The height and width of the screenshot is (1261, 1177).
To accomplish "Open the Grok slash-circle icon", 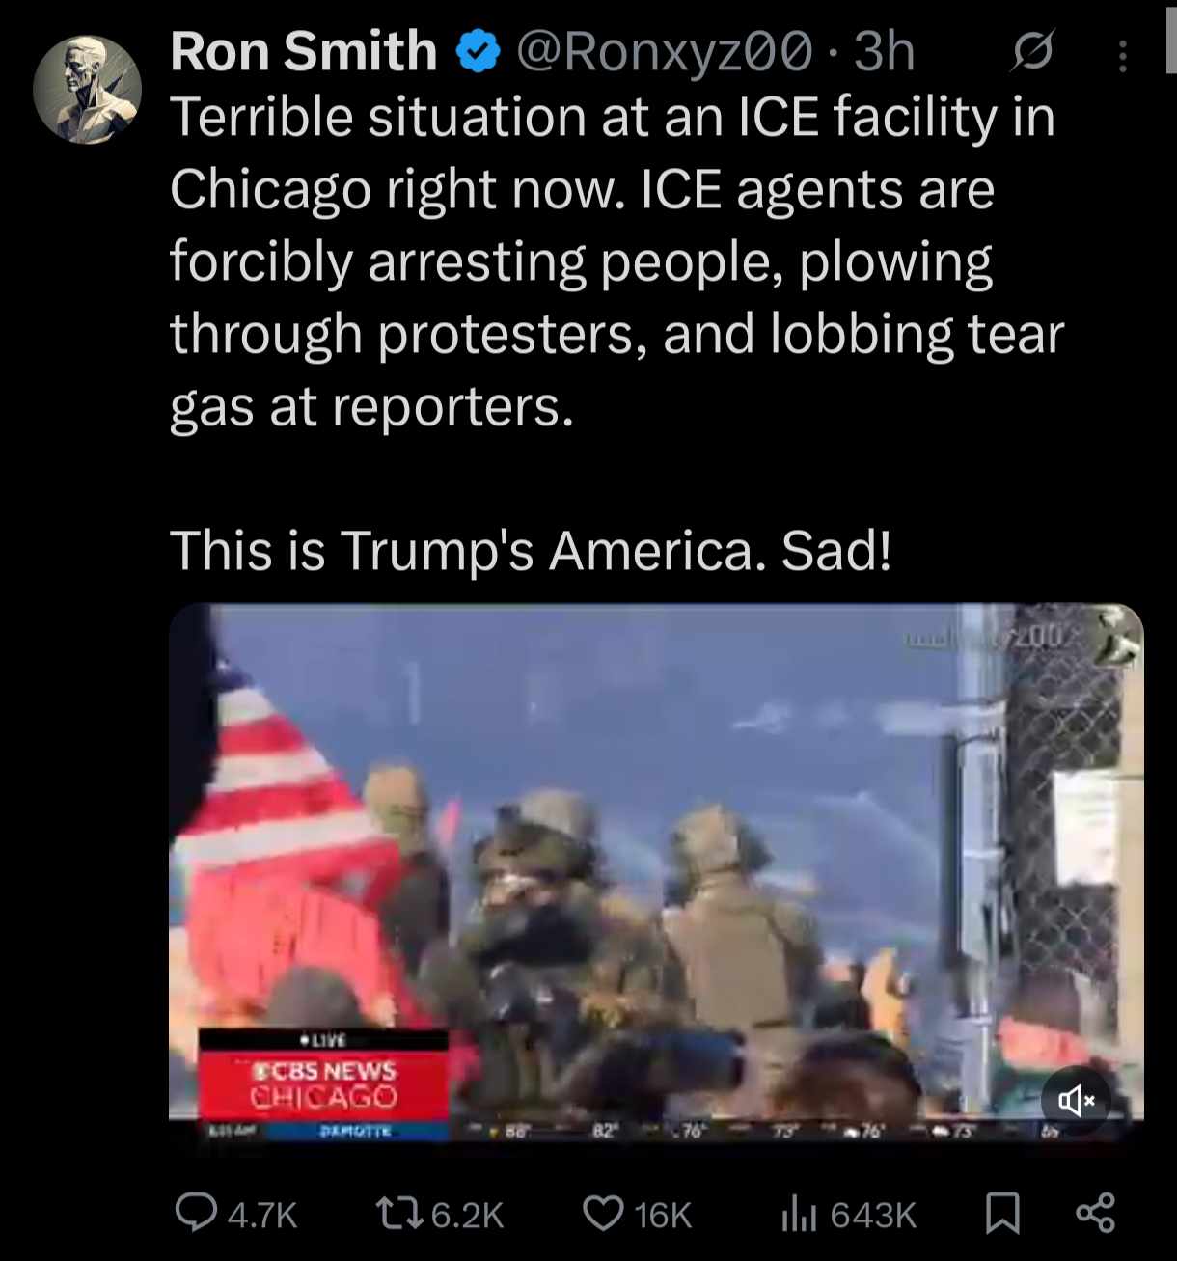I will pos(1031,52).
